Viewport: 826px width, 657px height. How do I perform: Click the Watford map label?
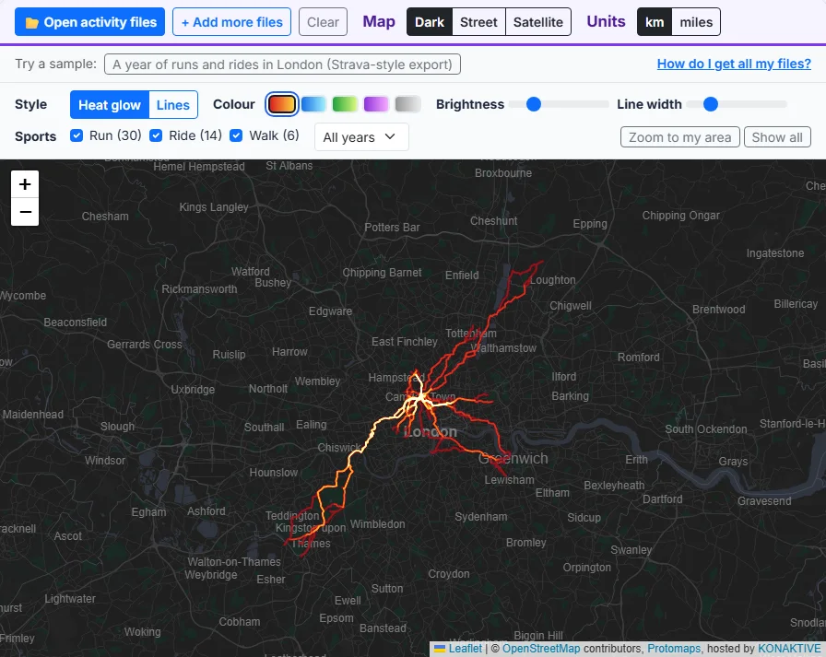tap(250, 272)
